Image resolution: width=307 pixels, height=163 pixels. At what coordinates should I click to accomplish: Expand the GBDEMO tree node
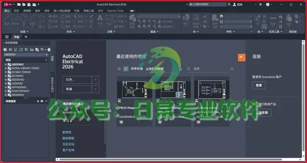click(6, 64)
